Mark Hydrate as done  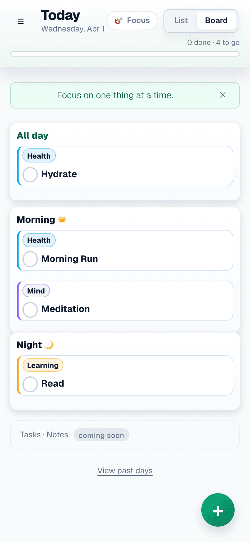30,174
